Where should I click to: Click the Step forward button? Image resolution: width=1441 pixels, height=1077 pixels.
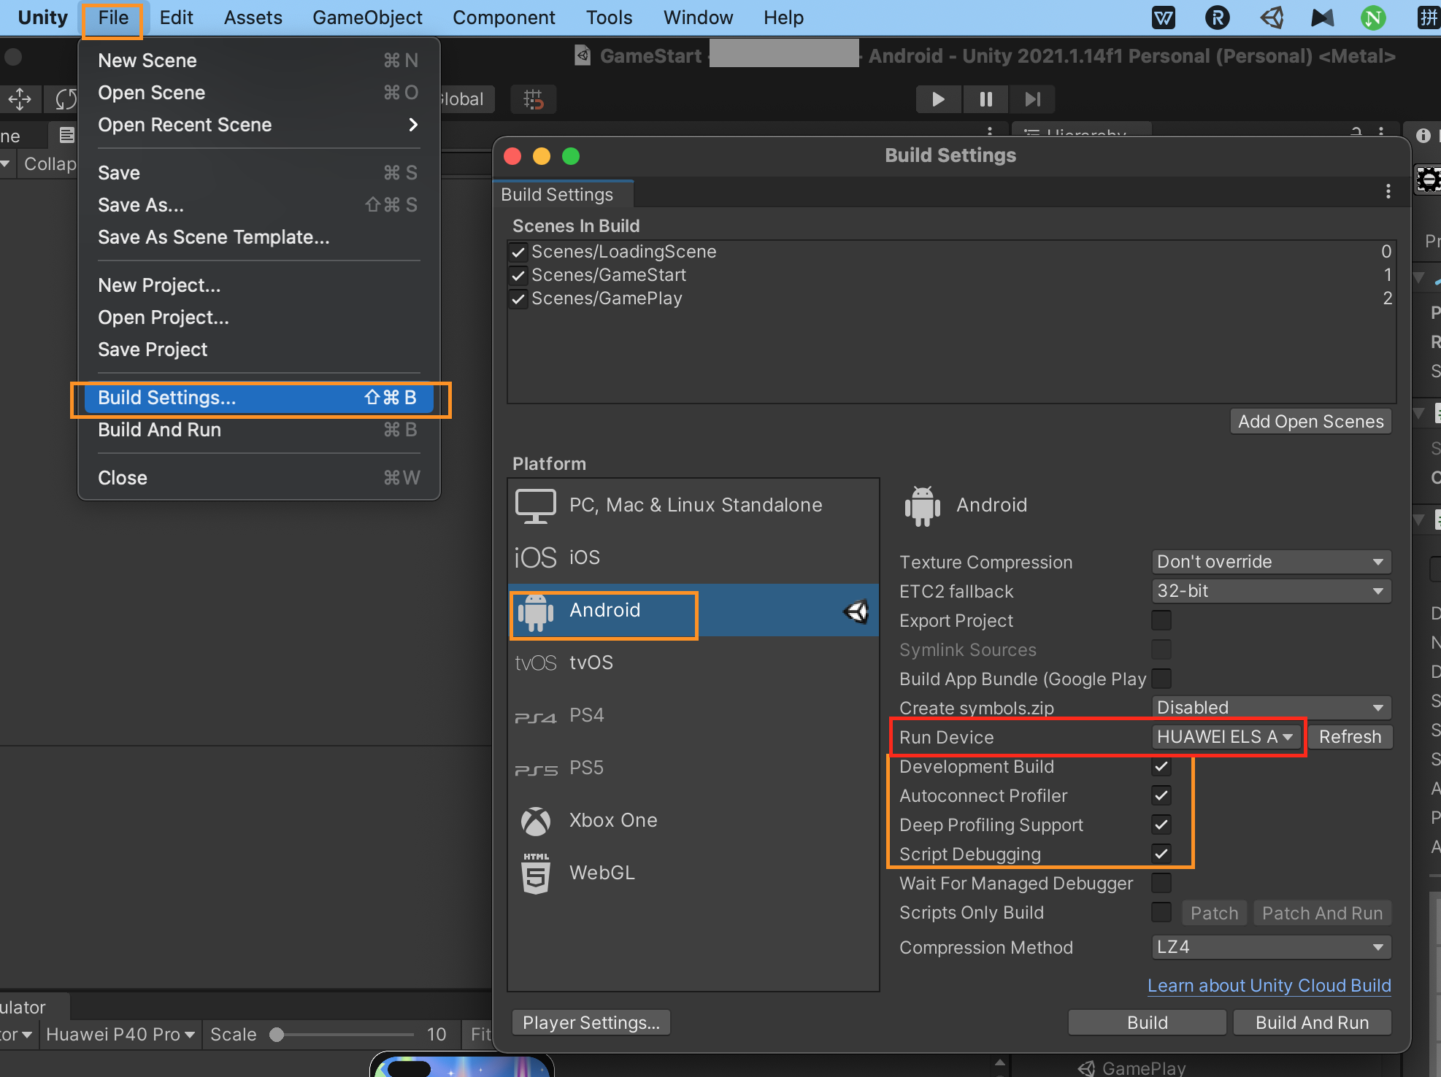[1032, 99]
